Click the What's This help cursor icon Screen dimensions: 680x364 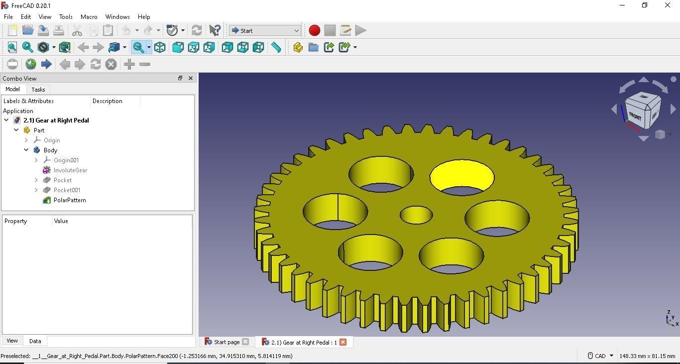tap(215, 30)
